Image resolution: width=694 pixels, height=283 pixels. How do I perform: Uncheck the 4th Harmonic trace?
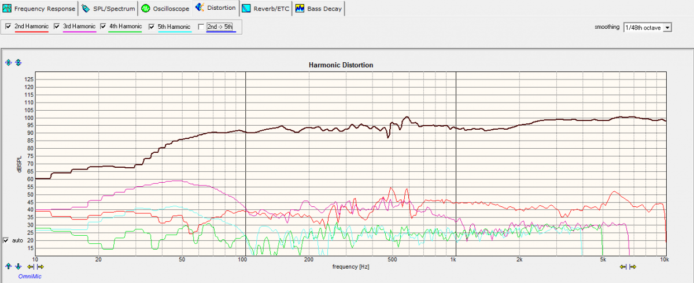[x=104, y=27]
